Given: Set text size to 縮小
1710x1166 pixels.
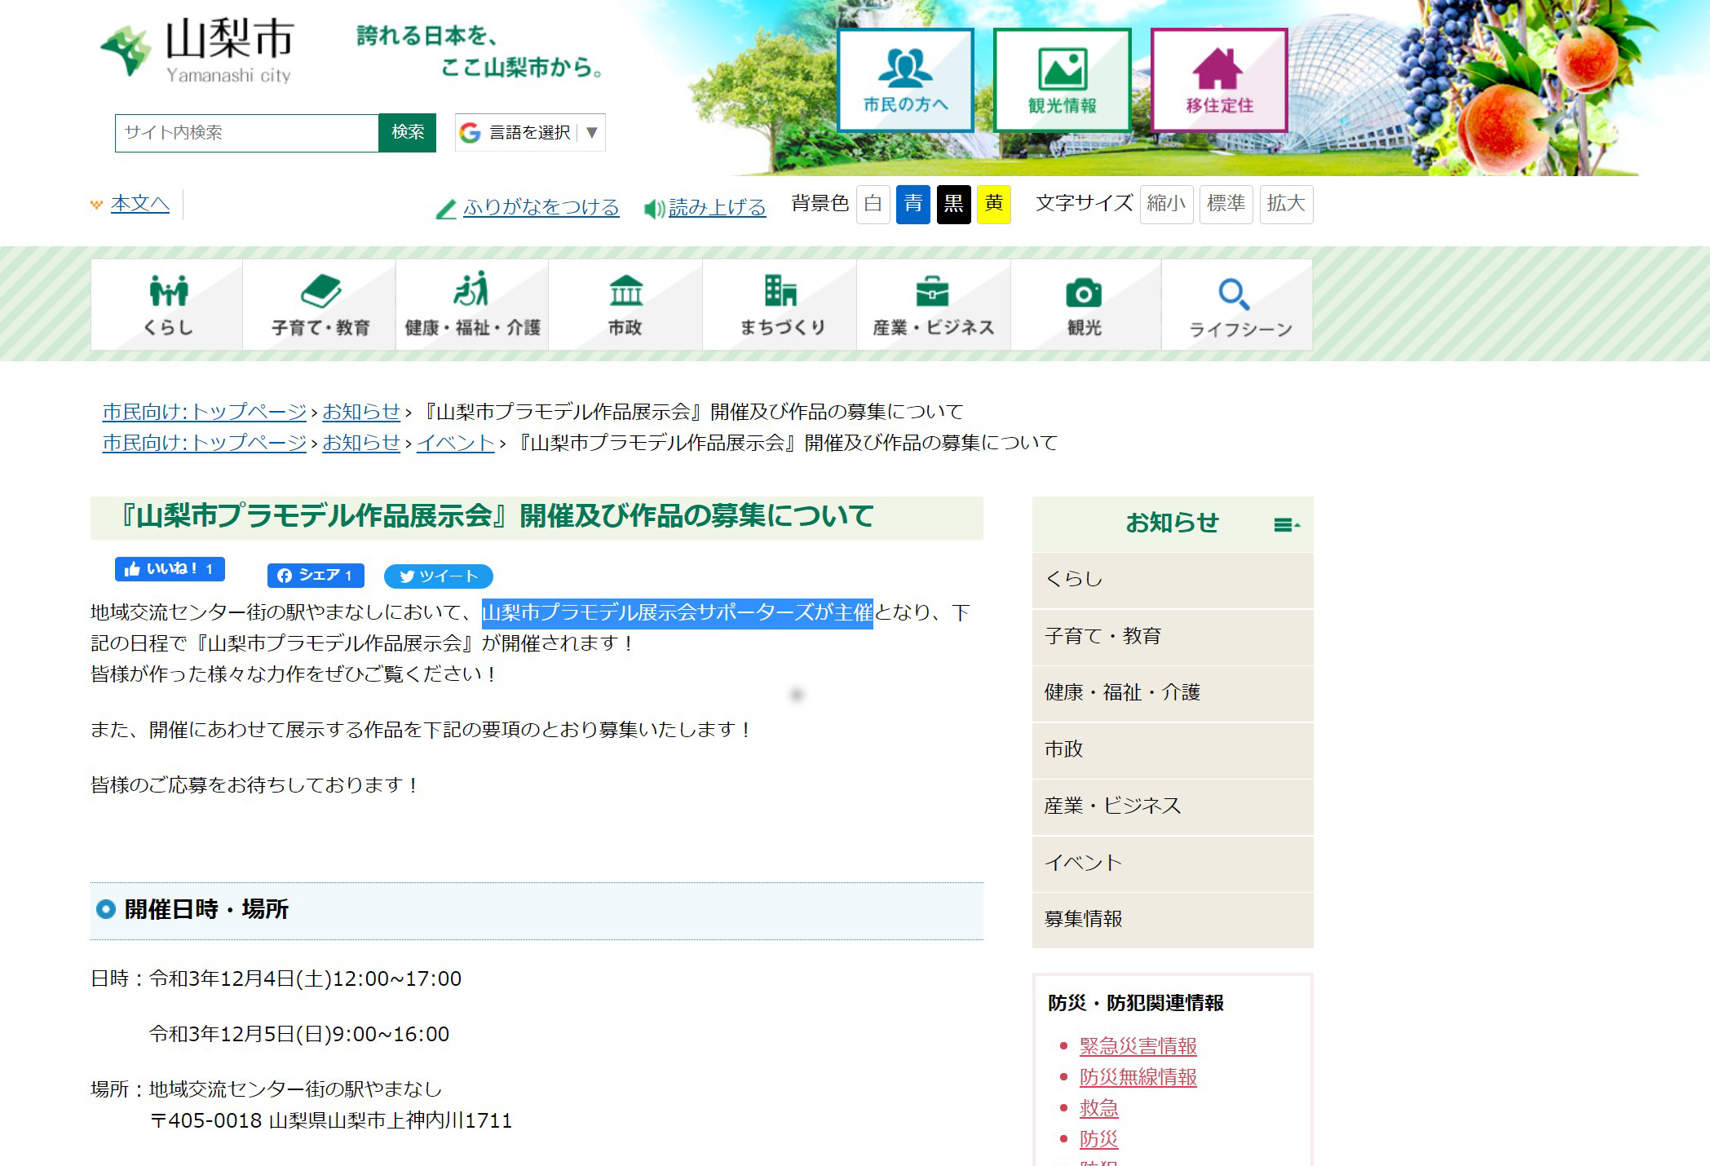Looking at the screenshot, I should tap(1166, 203).
